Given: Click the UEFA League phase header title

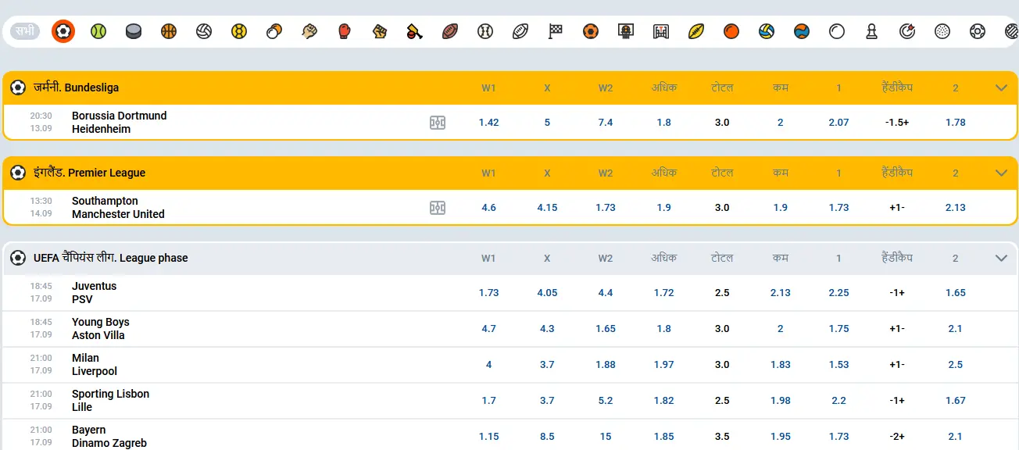Looking at the screenshot, I should 110,258.
